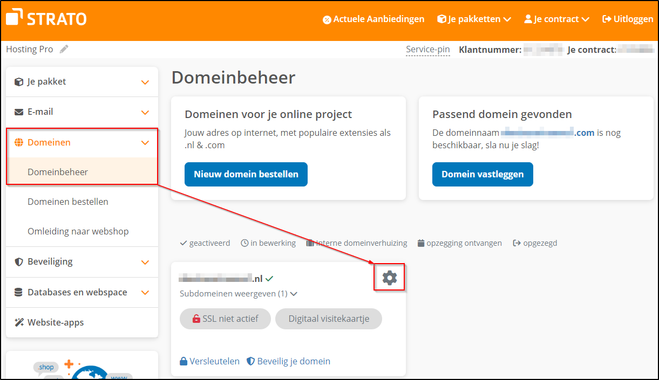Click Domein vastleggen button
The image size is (659, 380).
coord(483,175)
